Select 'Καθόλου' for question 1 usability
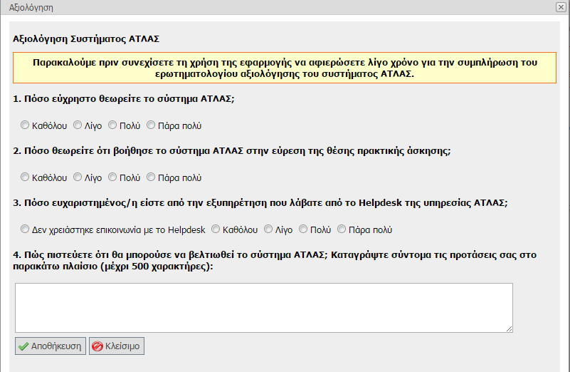Screen dimensions: 570x372 (x=25, y=125)
